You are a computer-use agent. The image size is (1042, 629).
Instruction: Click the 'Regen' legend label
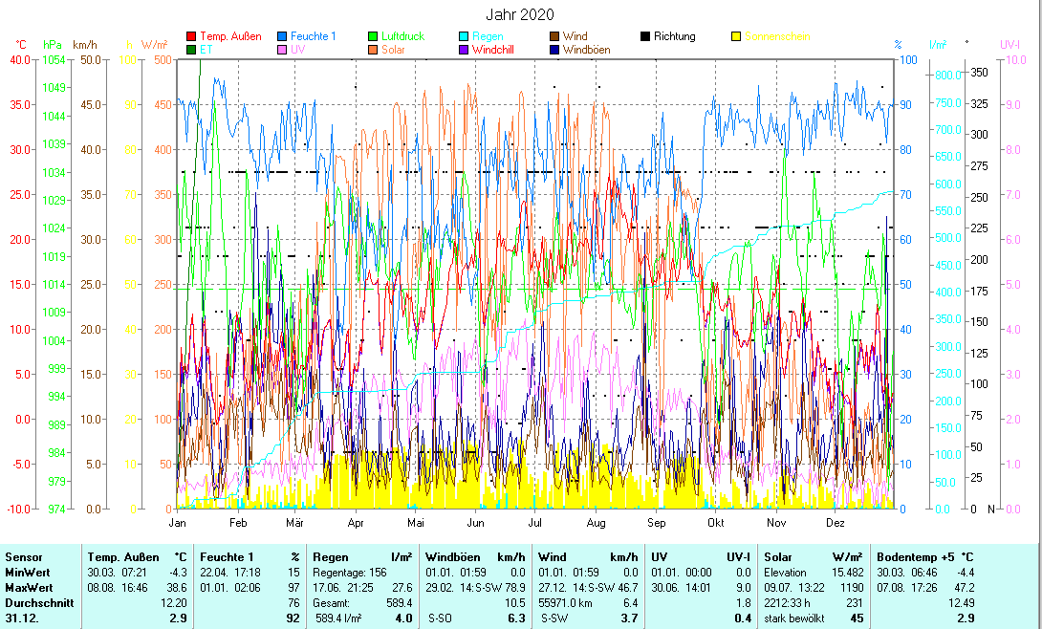click(488, 36)
